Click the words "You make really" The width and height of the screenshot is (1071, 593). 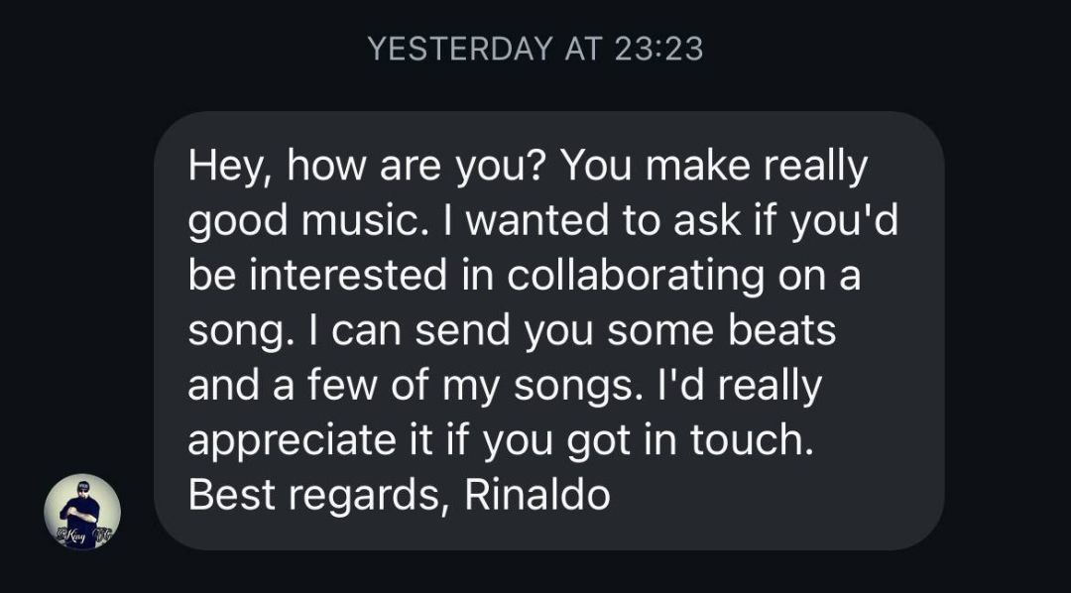pyautogui.click(x=714, y=168)
